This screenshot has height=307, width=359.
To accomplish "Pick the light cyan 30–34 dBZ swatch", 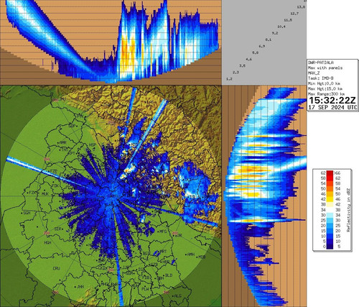I will pos(330,215).
